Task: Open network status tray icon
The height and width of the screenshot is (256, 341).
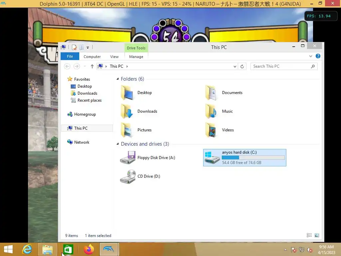Action: 302,250
